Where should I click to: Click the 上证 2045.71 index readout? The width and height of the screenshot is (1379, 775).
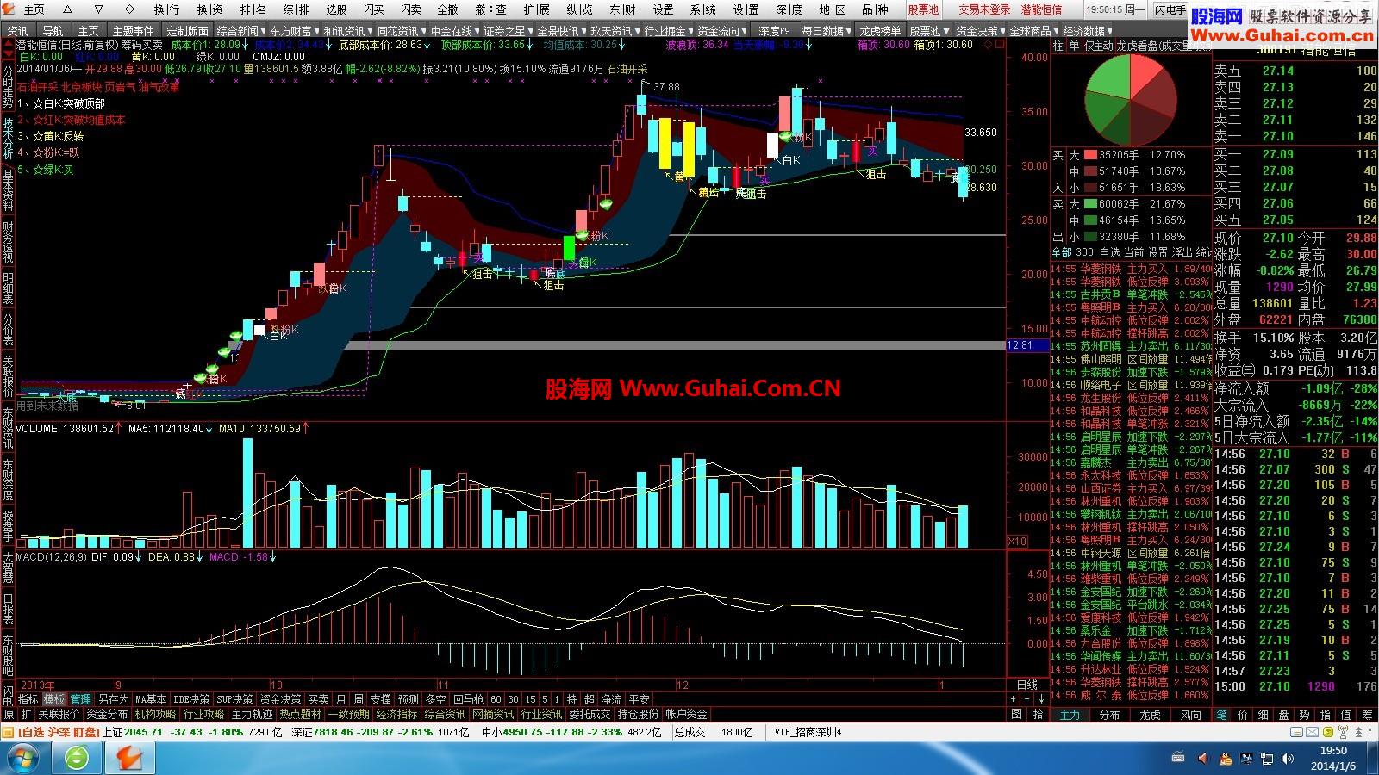(x=132, y=732)
